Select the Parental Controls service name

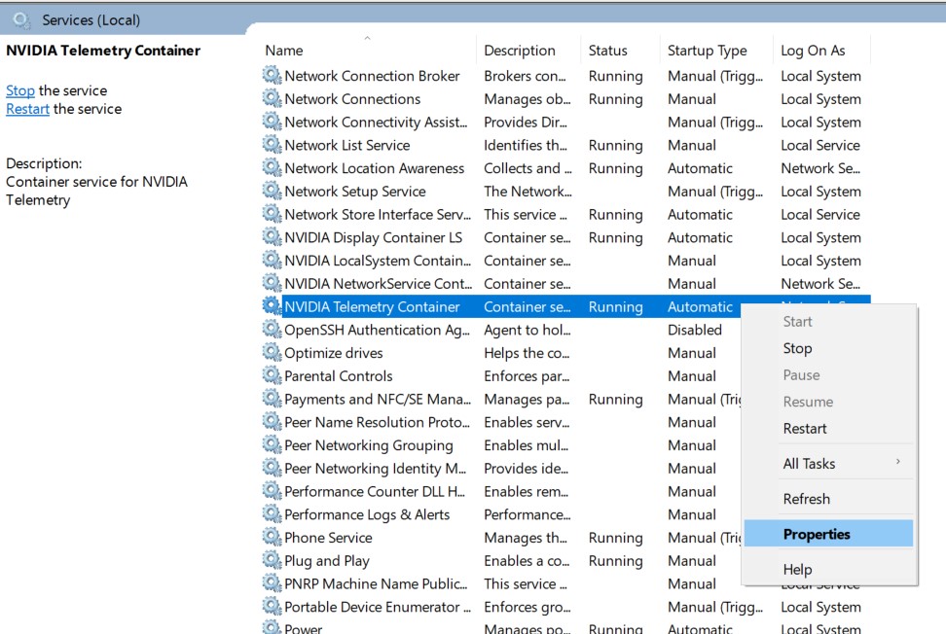click(339, 376)
